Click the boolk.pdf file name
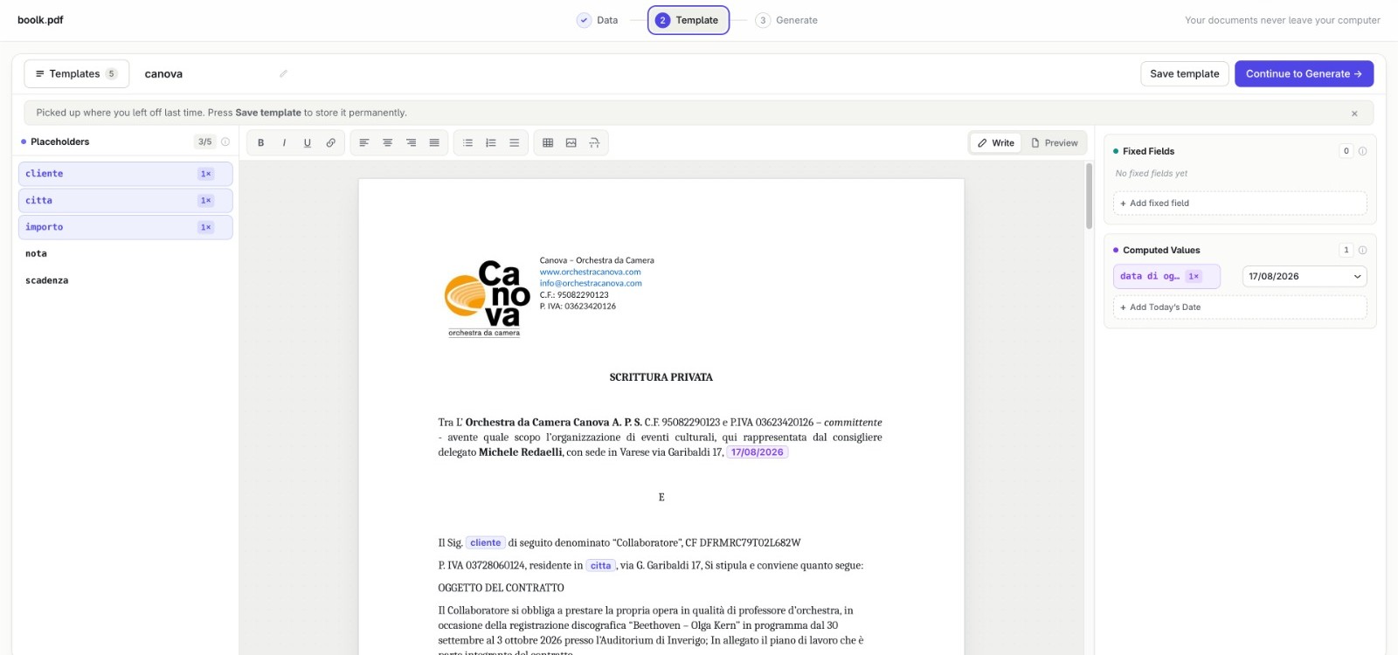1398x655 pixels. point(40,20)
